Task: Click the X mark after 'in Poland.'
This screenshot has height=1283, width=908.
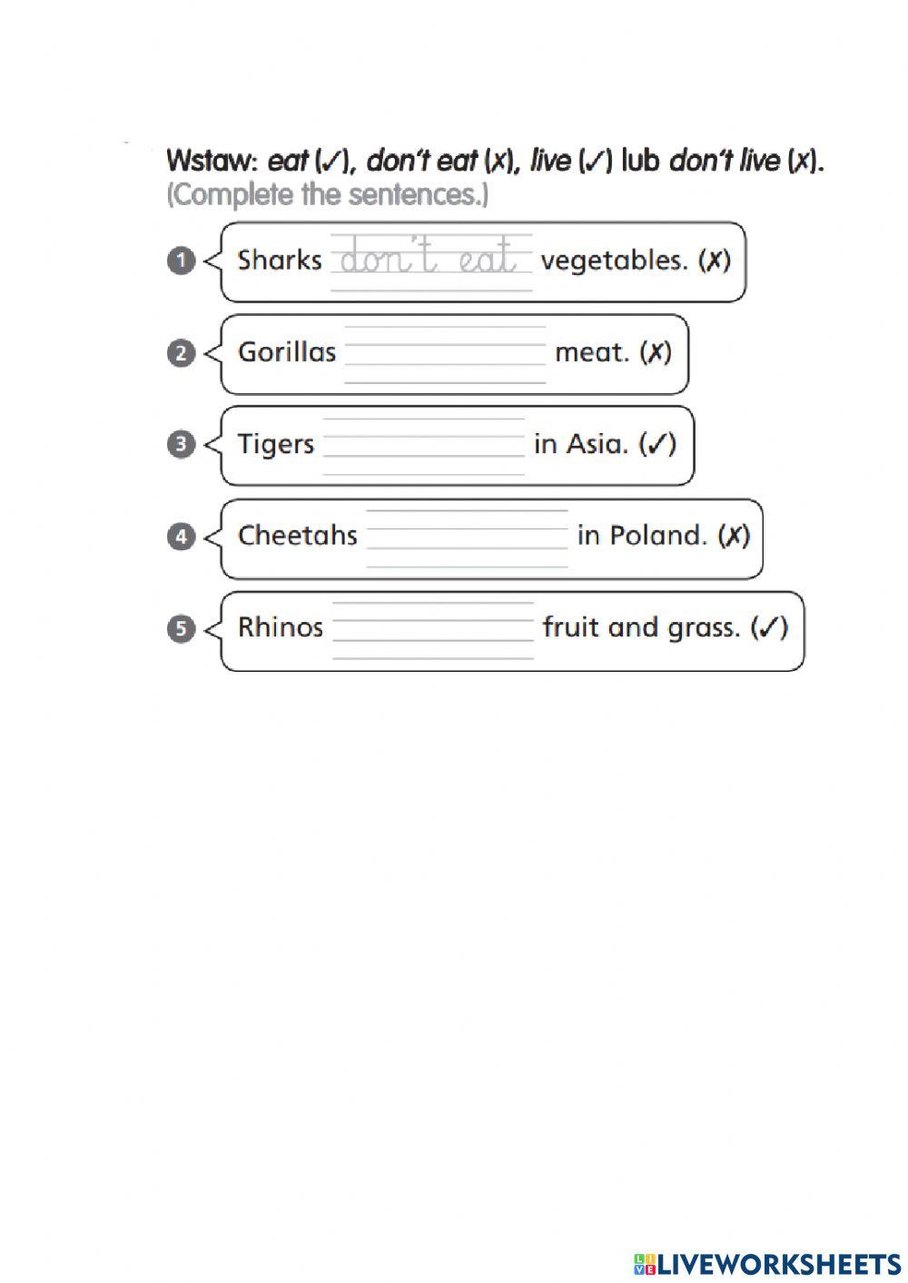Action: pyautogui.click(x=734, y=536)
